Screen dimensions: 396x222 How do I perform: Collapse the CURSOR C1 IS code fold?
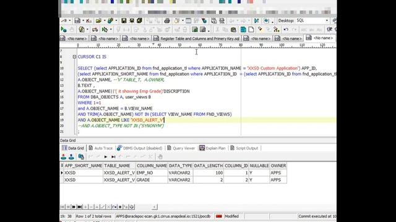[x=74, y=57]
